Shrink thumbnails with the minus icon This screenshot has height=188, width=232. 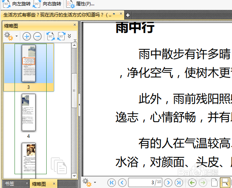point(37,36)
